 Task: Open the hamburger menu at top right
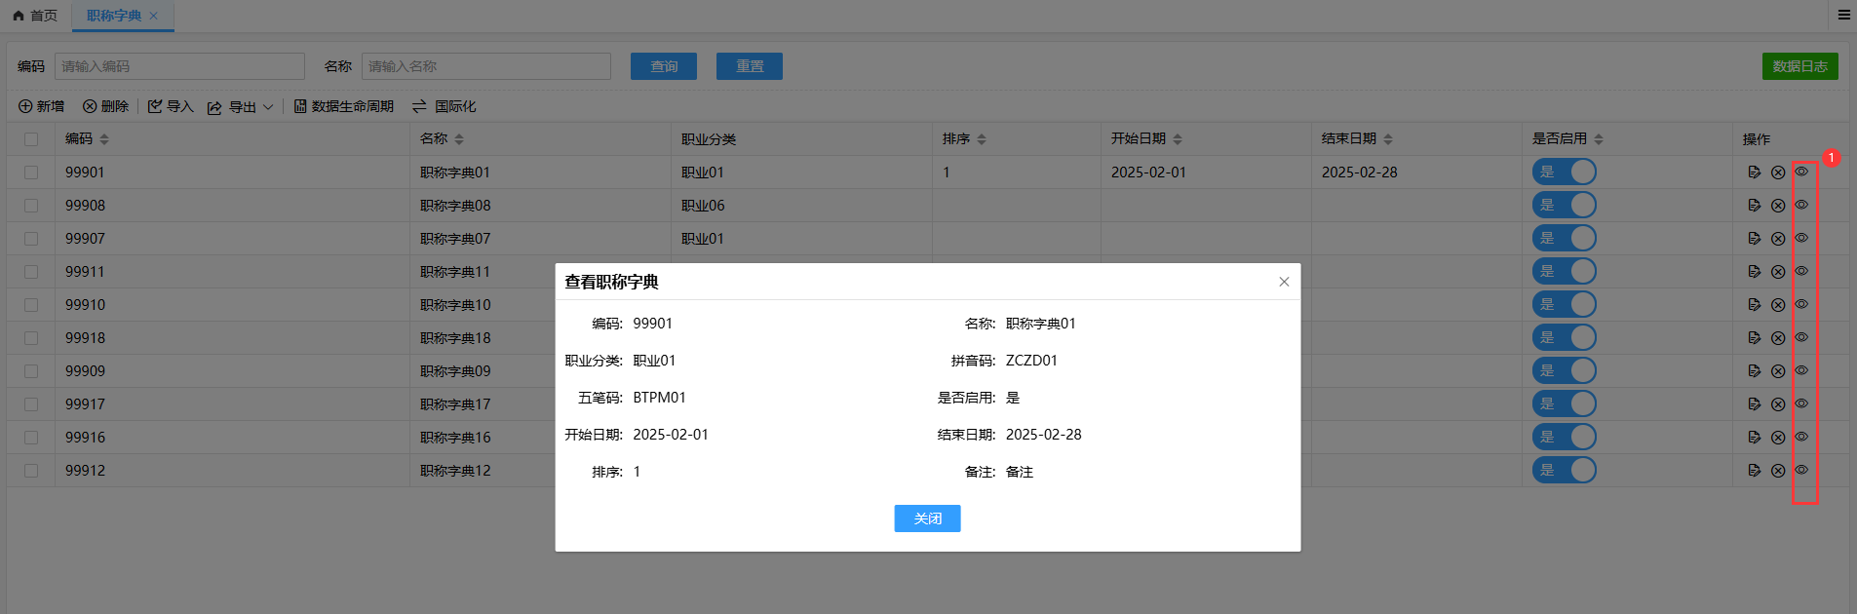pos(1843,15)
